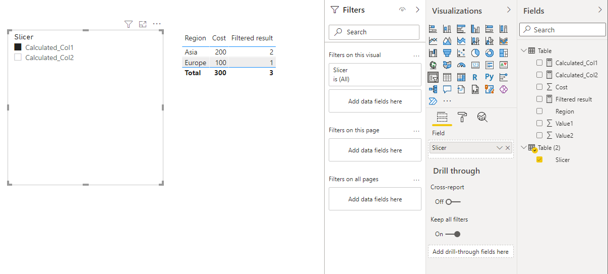Select the card visual with 123
This screenshot has width=608, height=274.
tap(475, 65)
